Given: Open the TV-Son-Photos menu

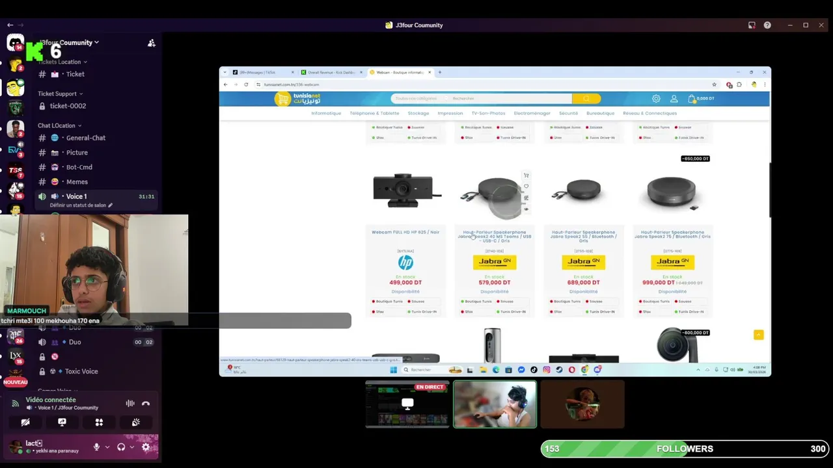Looking at the screenshot, I should (x=488, y=113).
